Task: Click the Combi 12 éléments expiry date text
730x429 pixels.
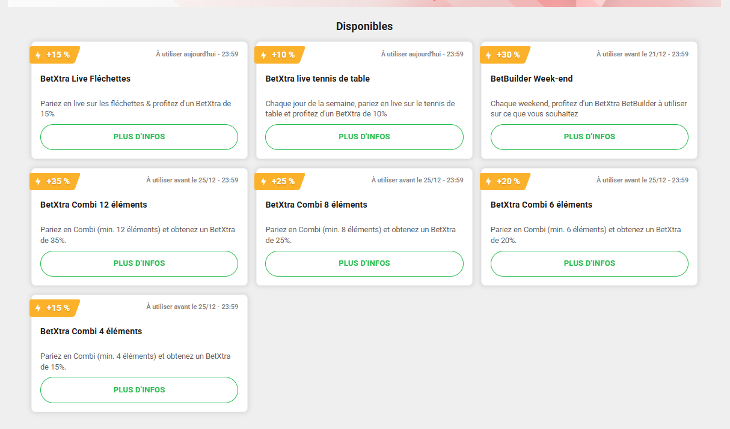Action: pyautogui.click(x=192, y=180)
